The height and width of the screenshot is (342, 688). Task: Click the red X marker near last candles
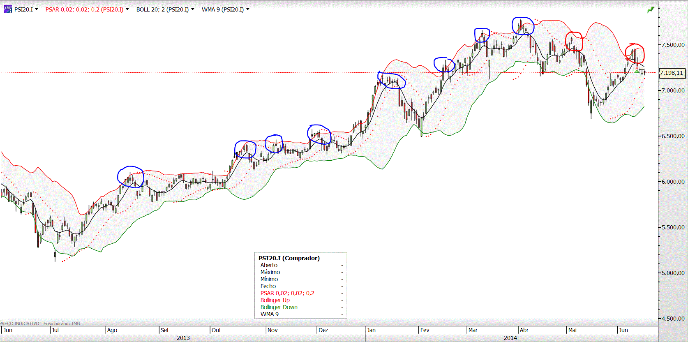[637, 68]
